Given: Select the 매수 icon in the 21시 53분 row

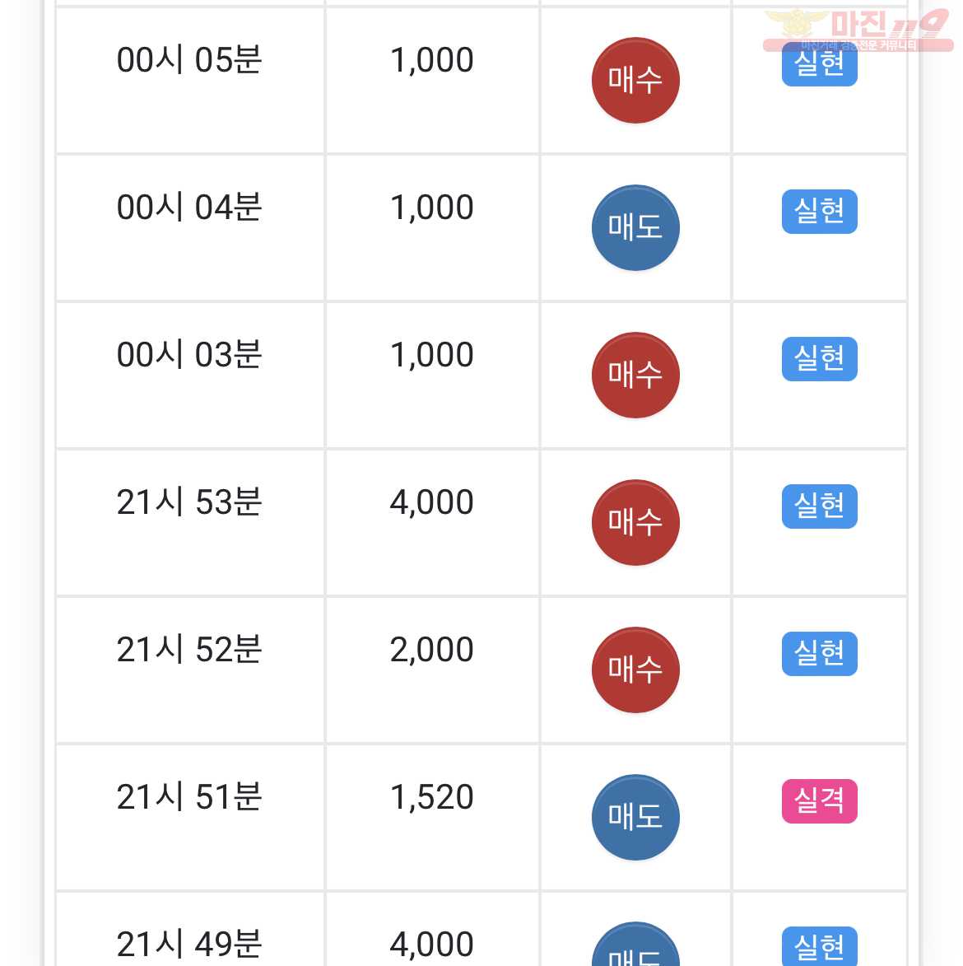Looking at the screenshot, I should tap(635, 522).
